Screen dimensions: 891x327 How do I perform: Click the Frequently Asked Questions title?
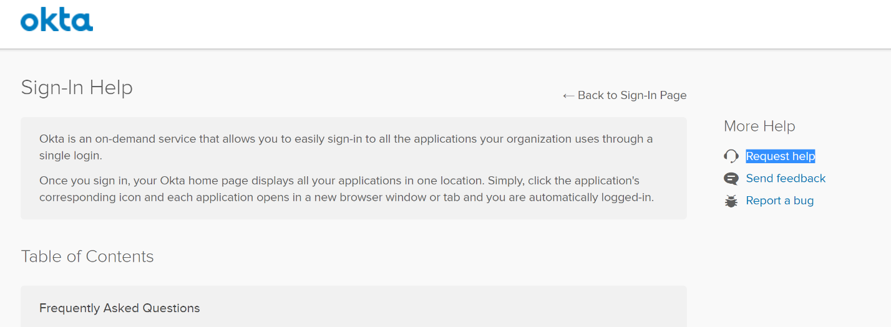120,308
